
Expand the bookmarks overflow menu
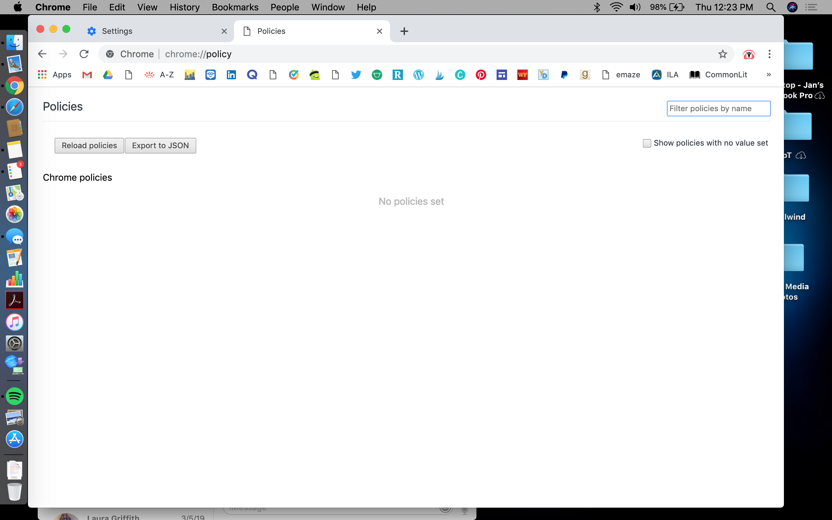tap(769, 74)
